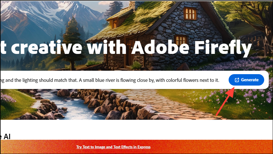Click the word creative in the headline
The width and height of the screenshot is (273, 154).
tap(47, 47)
